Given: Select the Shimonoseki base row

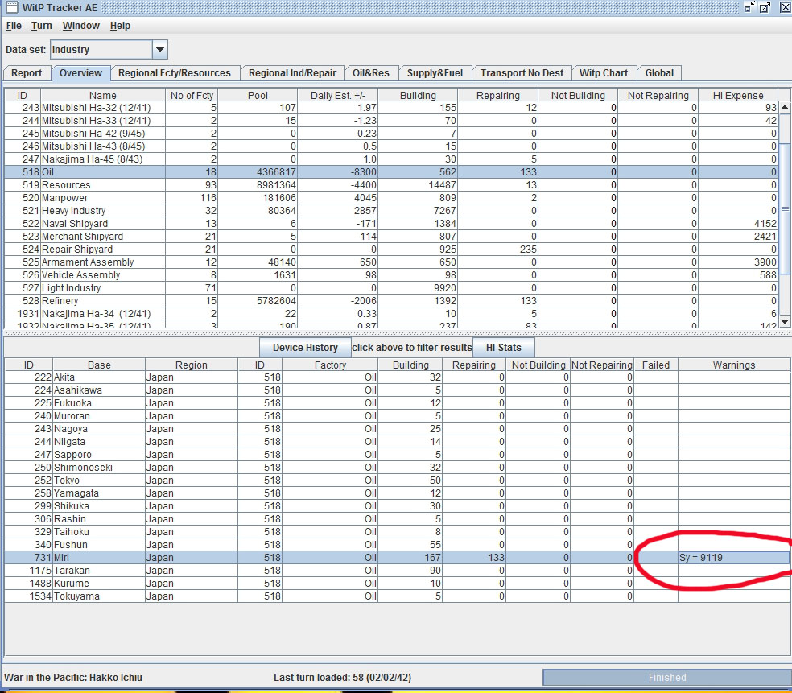Looking at the screenshot, I should tap(398, 467).
